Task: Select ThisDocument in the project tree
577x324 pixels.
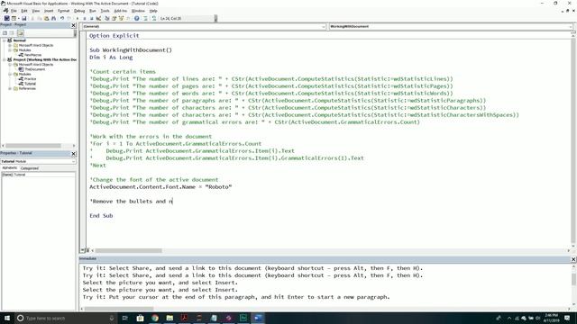Action: point(34,69)
